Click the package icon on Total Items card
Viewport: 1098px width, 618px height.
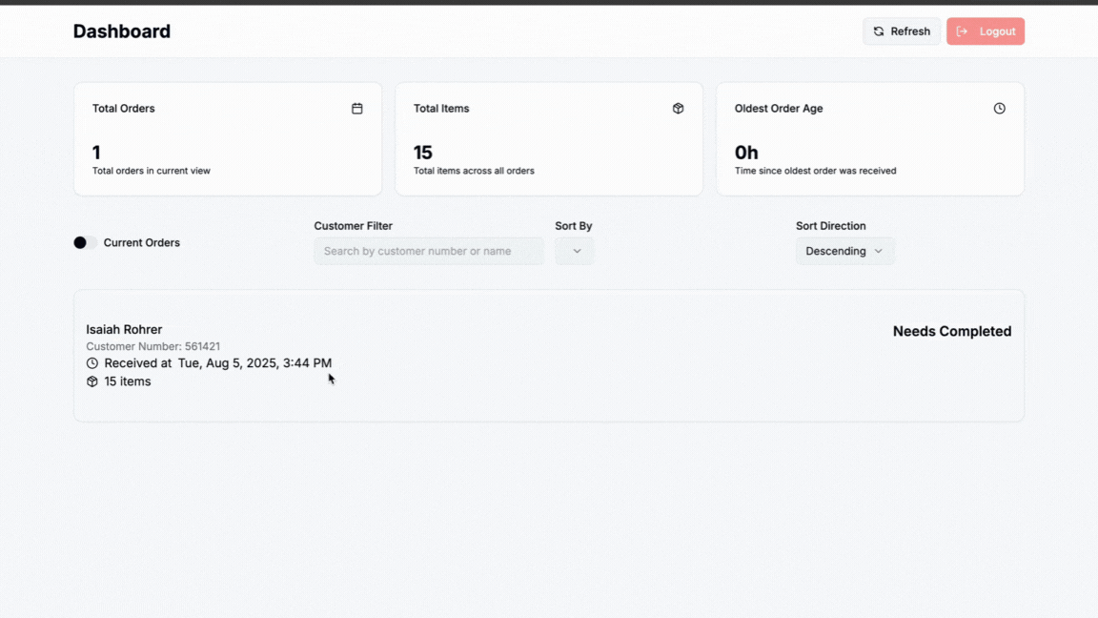click(678, 108)
